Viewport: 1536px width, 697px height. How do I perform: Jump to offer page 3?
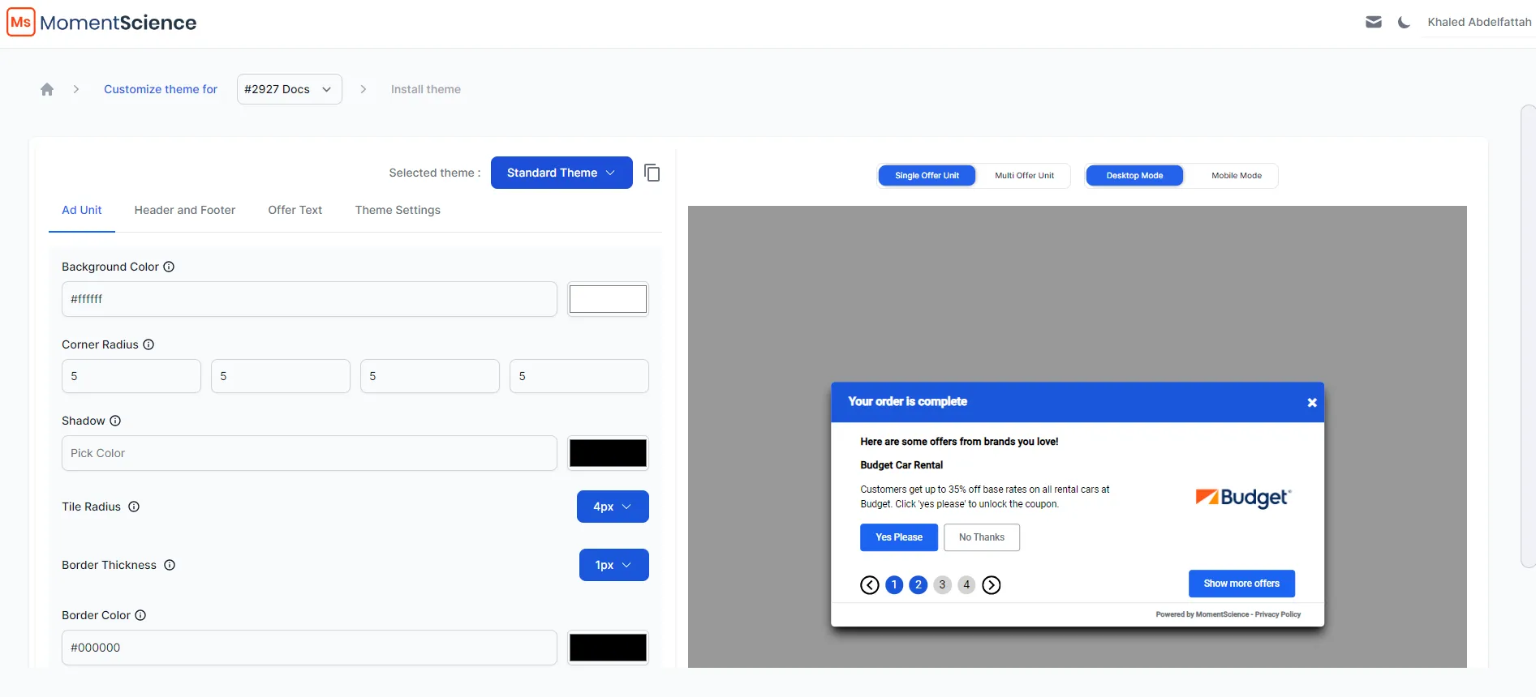942,585
